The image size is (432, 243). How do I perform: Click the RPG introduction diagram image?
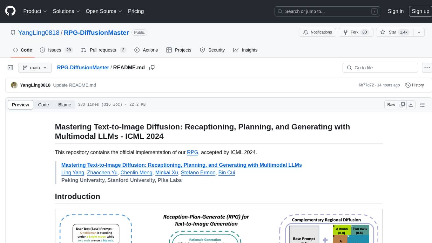click(219, 226)
